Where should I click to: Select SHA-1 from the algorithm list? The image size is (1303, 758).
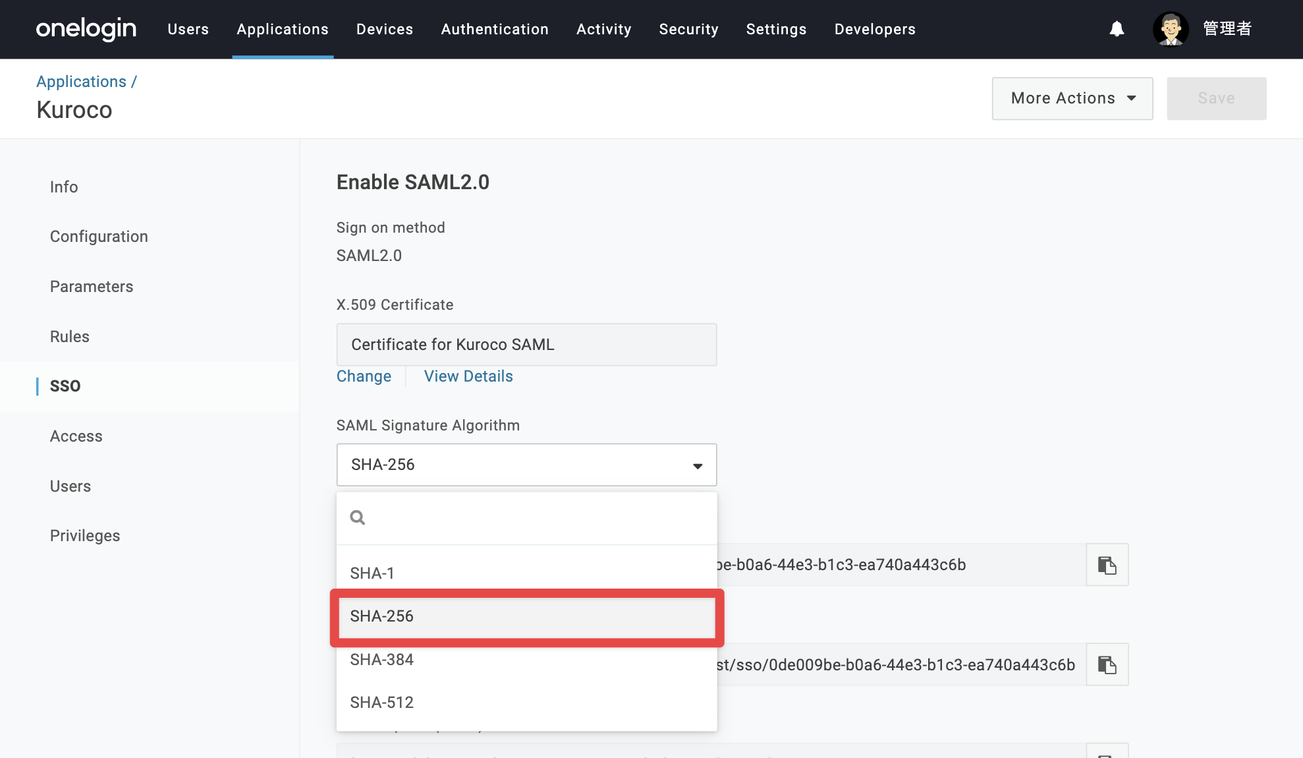[526, 573]
